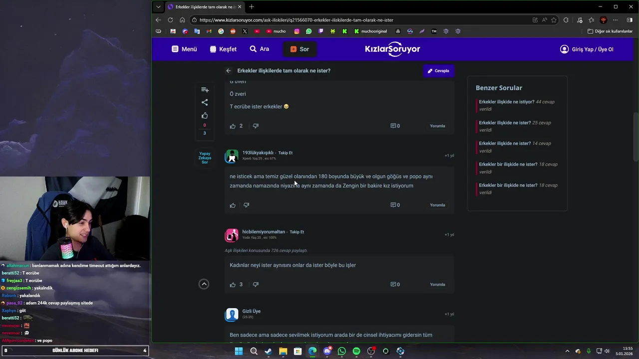This screenshot has width=639, height=359.
Task: Add page to favorites star icon
Action: (x=554, y=20)
